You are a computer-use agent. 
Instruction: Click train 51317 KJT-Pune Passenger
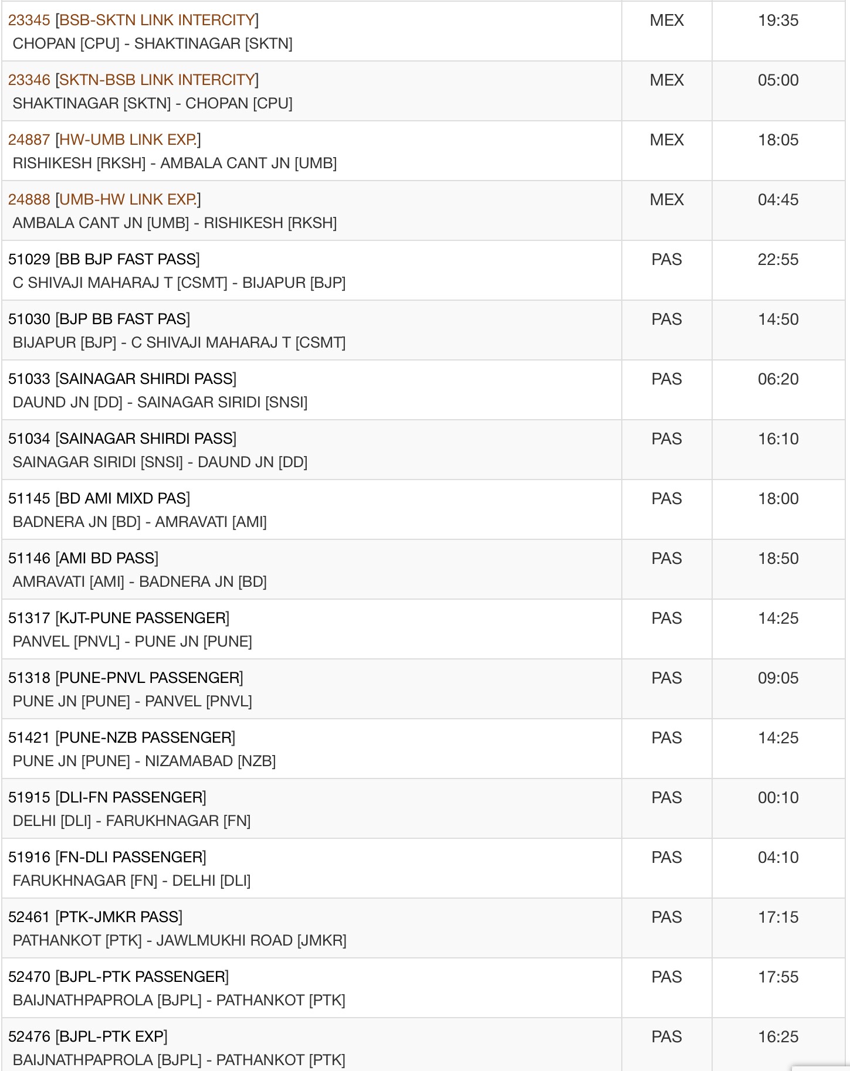coord(118,618)
